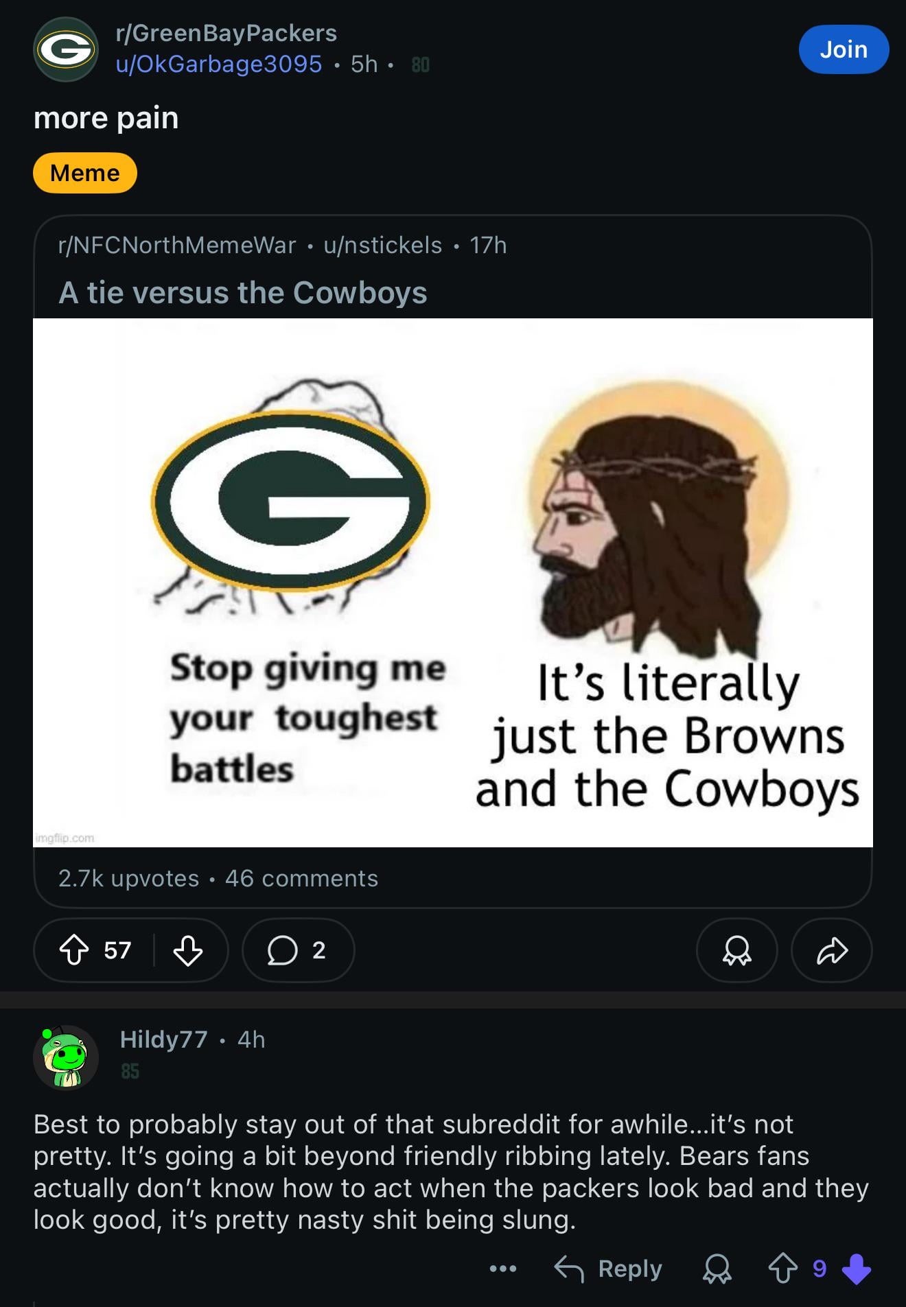Remove downvote on Hildy77's comment
Image resolution: width=906 pixels, height=1307 pixels.
857,1269
